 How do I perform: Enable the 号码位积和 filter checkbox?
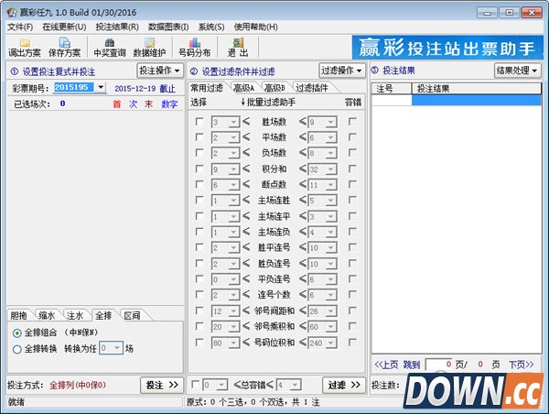199,343
